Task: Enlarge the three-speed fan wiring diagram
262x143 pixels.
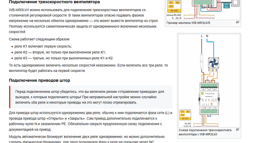Action: coord(237,129)
